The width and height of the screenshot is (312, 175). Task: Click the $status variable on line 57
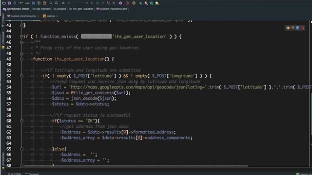click(x=60, y=104)
